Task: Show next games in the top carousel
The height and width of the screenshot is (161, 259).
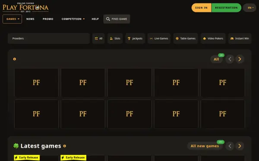Action: tap(240, 59)
